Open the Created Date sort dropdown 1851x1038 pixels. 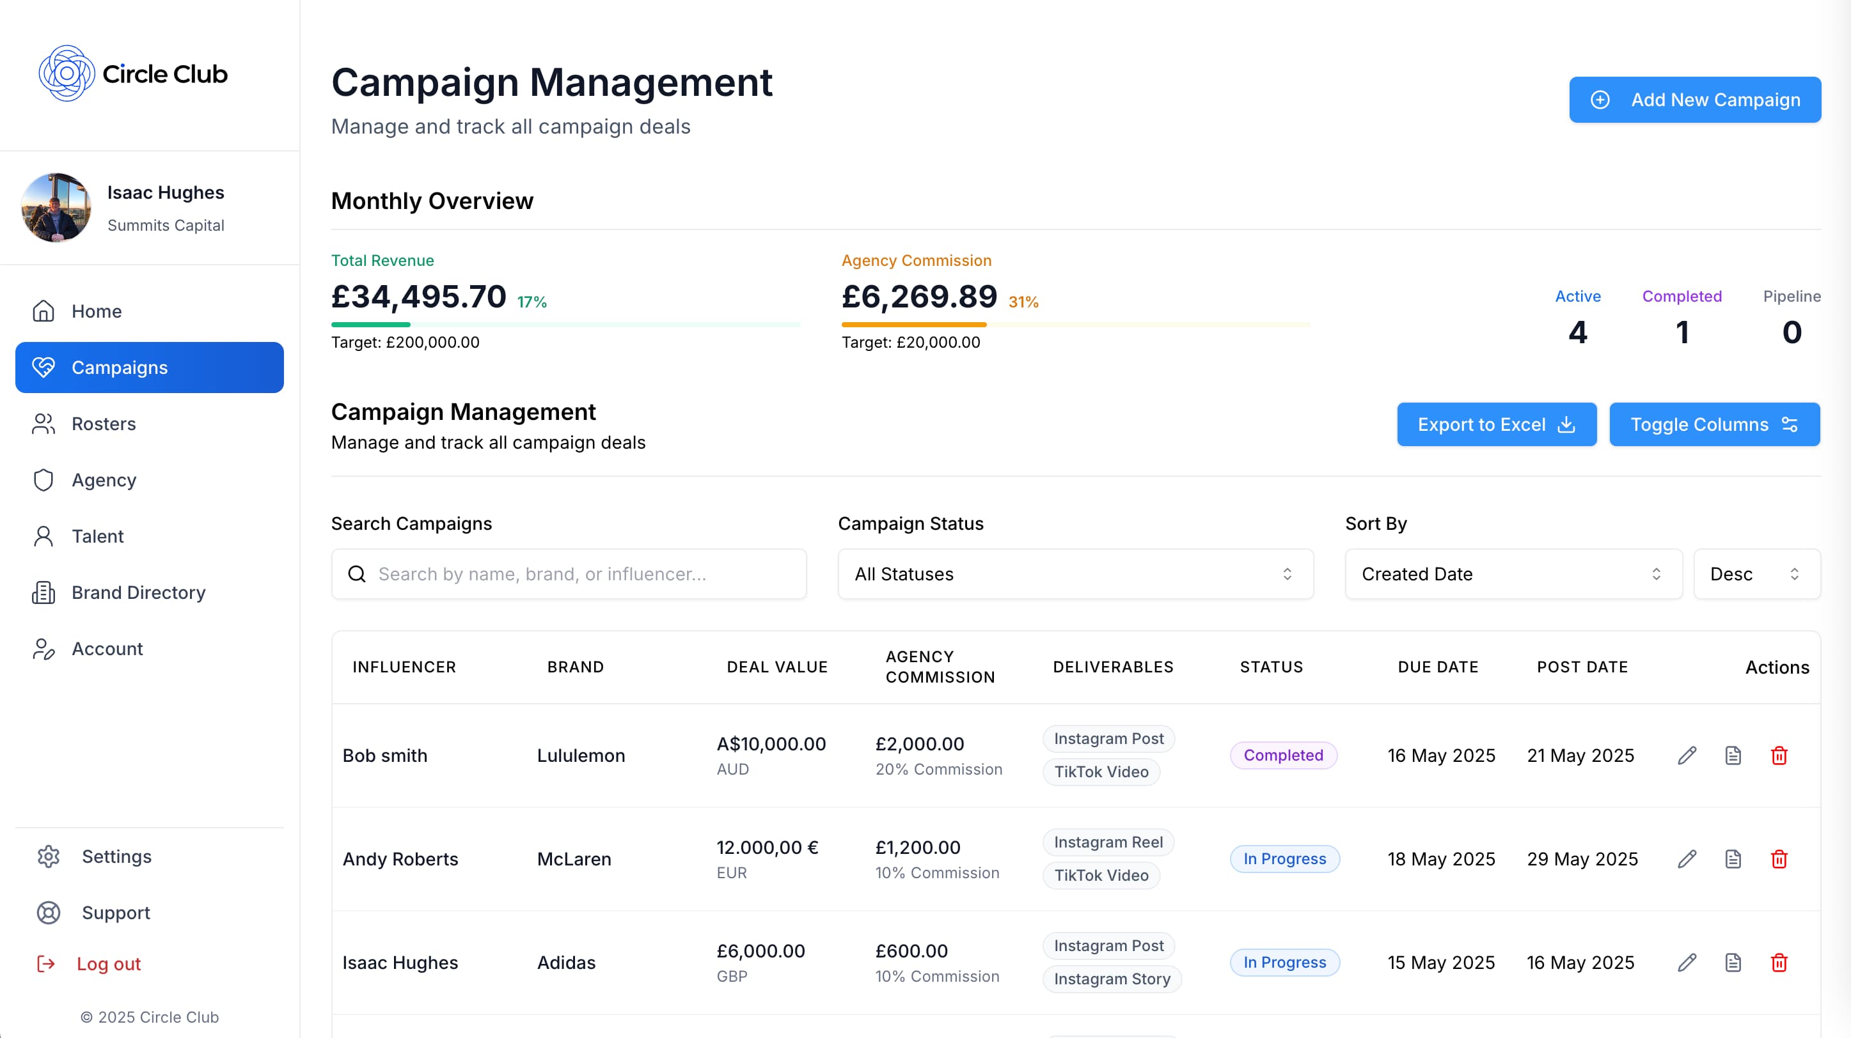(1513, 573)
